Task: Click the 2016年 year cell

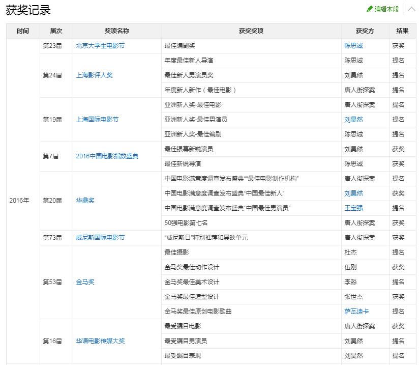Action: coord(20,201)
